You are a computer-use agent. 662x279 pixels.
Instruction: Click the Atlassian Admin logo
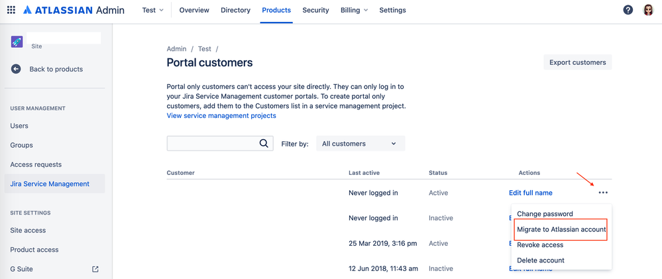[x=74, y=10]
